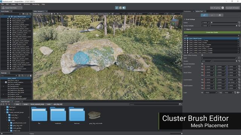Viewport: 241px width, 135px height.
Task: Switch to the Console tab
Action: [x=17, y=102]
